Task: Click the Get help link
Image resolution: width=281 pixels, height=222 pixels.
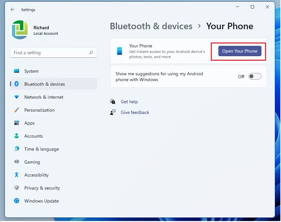Action: (x=129, y=102)
